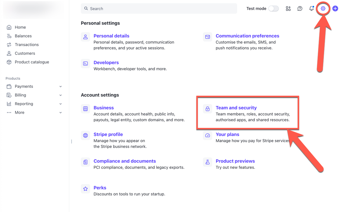The width and height of the screenshot is (344, 212).
Task: Click 'Try out new features.' description
Action: 235,167
